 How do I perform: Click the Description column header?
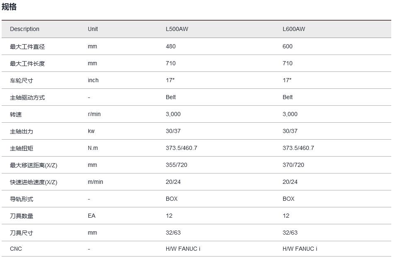(x=24, y=29)
